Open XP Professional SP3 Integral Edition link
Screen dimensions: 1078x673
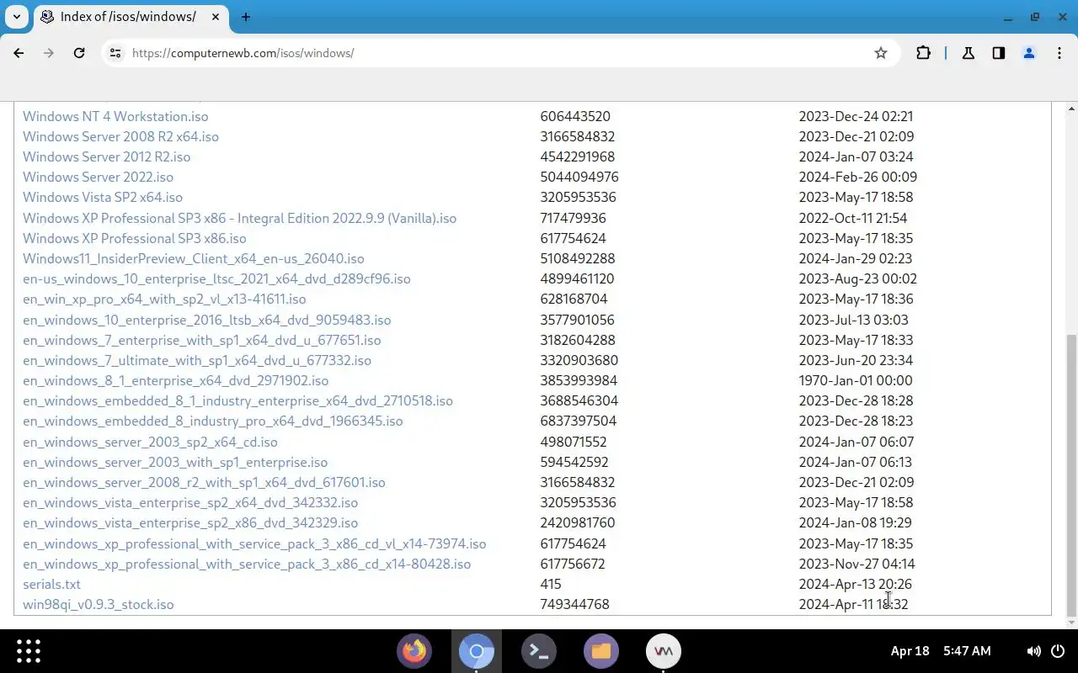pyautogui.click(x=239, y=218)
